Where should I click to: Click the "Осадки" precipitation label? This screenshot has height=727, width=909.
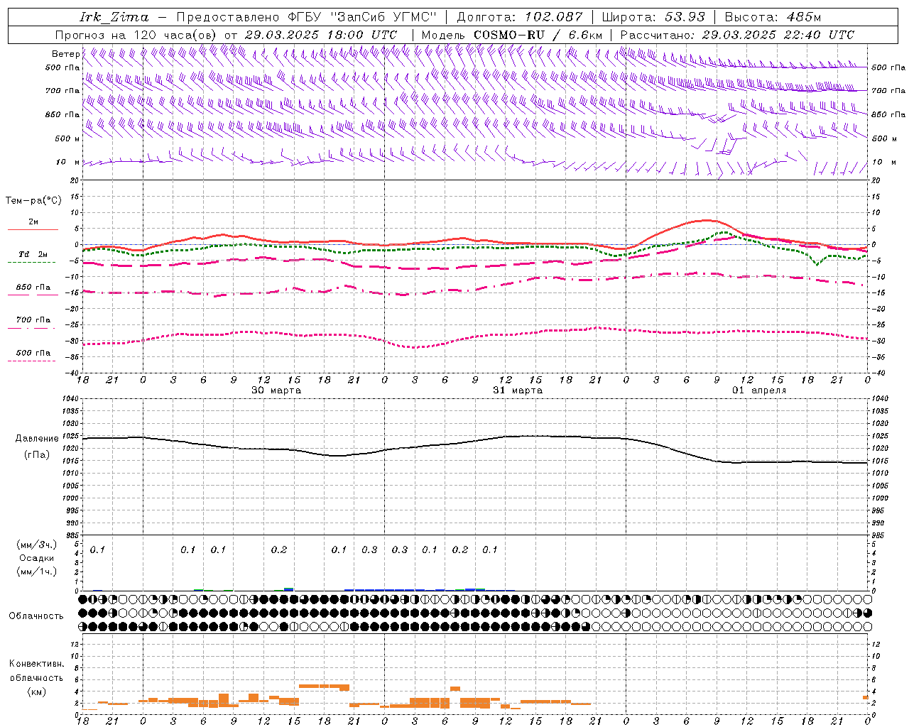point(37,558)
